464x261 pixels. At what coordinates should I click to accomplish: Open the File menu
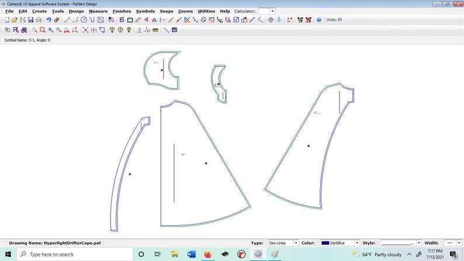[9, 11]
